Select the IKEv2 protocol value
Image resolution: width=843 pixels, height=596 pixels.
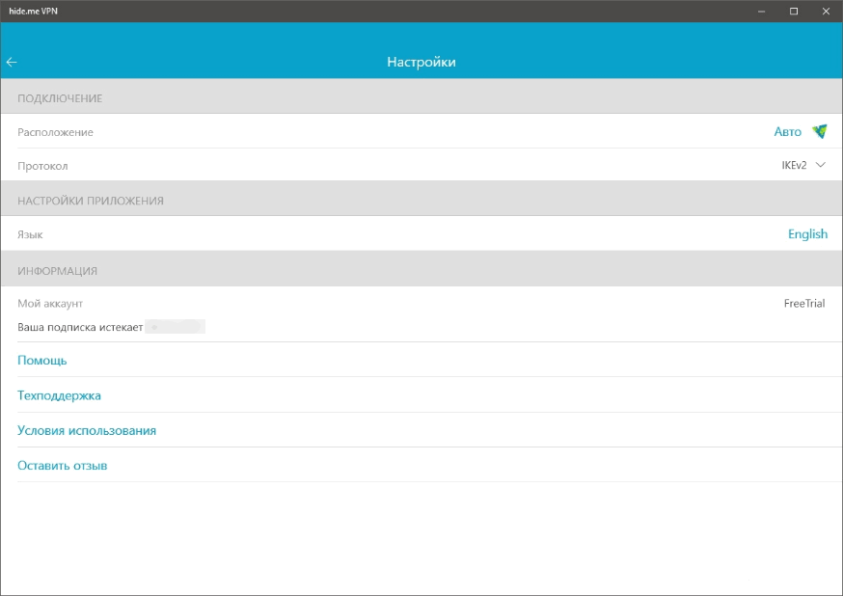coord(794,166)
